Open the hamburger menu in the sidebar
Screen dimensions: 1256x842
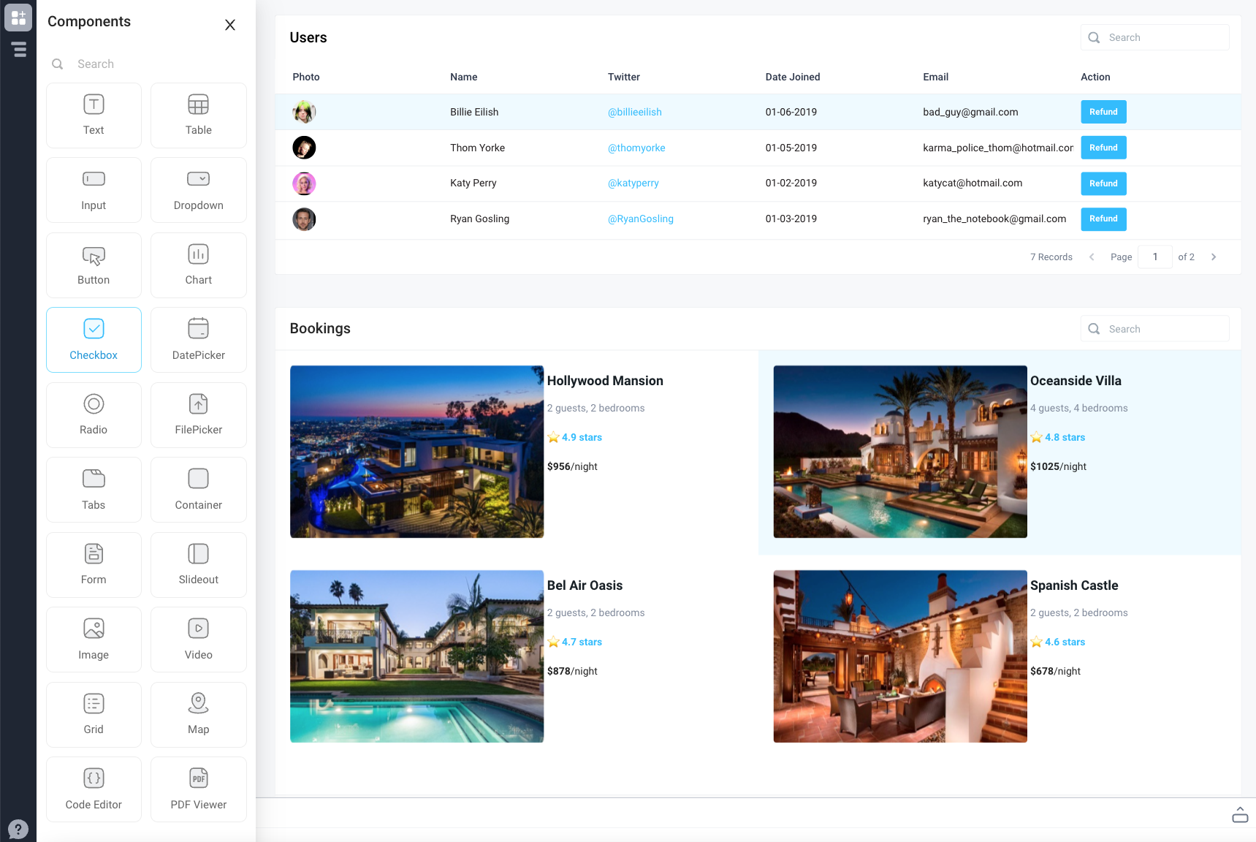(18, 50)
